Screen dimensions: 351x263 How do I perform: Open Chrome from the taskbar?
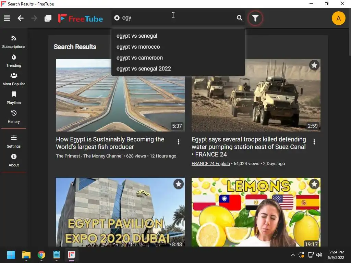[x=41, y=255]
